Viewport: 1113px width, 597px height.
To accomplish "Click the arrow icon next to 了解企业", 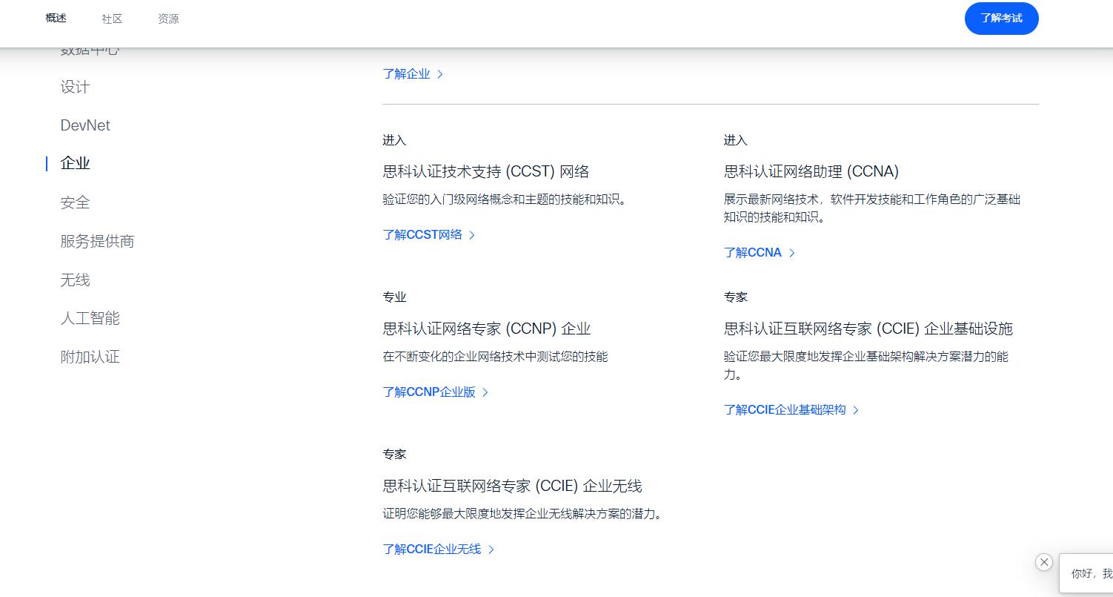I will (x=440, y=74).
